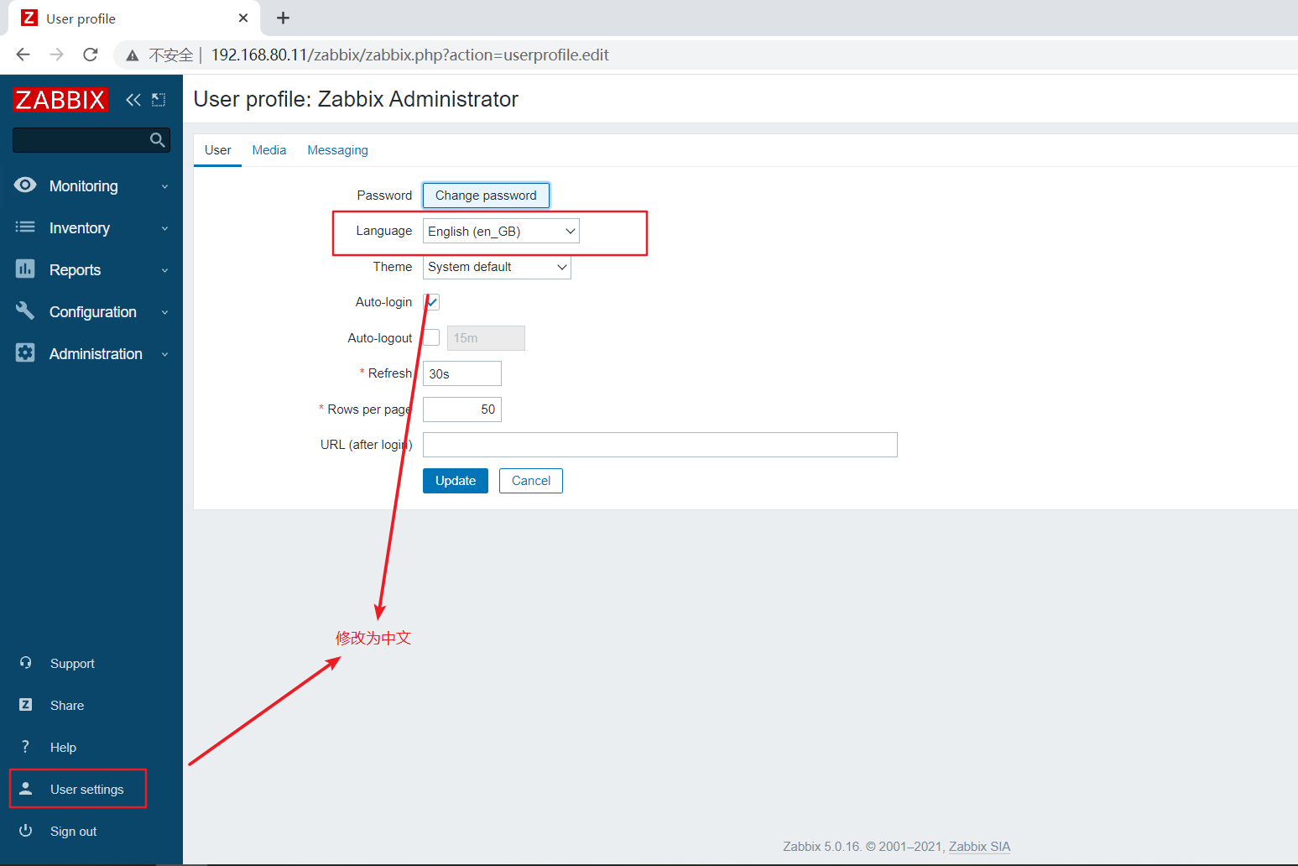
Task: Open the Help link
Action: [x=63, y=748]
